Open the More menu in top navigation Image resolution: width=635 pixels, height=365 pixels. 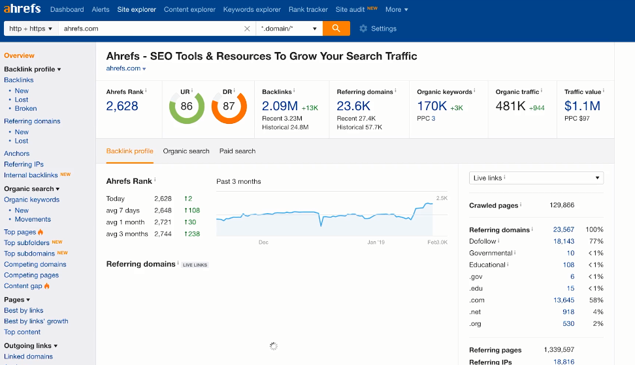(397, 9)
